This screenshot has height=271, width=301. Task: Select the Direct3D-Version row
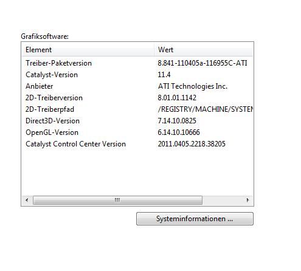(x=137, y=121)
